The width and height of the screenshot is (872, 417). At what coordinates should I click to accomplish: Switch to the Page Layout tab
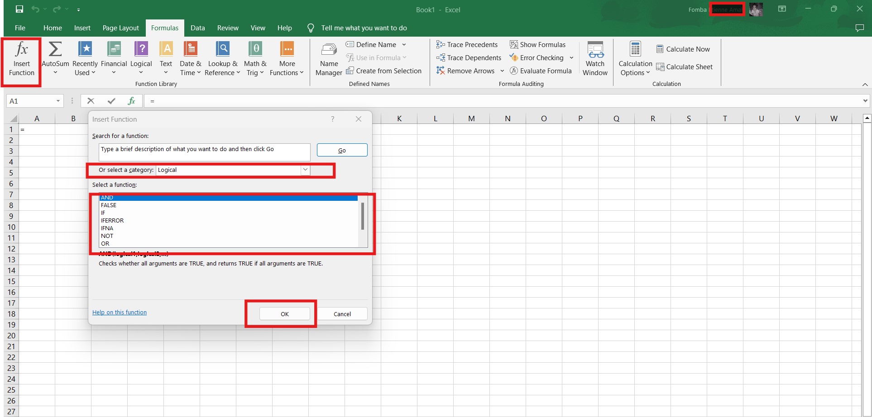[x=121, y=28]
